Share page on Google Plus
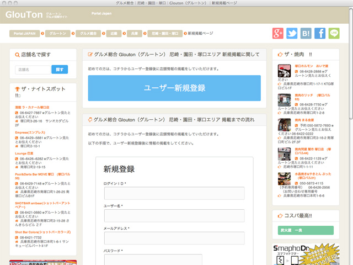Image resolution: width=353 pixels, height=265 pixels. (278, 33)
